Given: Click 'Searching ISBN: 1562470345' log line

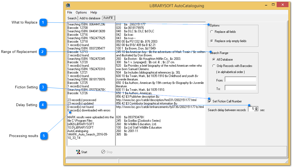Looking at the screenshot, I should [x=86, y=59].
